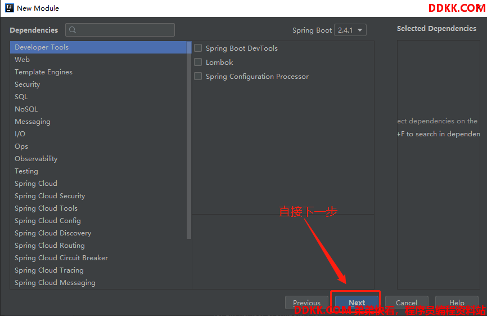The width and height of the screenshot is (487, 316).
Task: Select the Spring Cloud Security category
Action: point(98,196)
